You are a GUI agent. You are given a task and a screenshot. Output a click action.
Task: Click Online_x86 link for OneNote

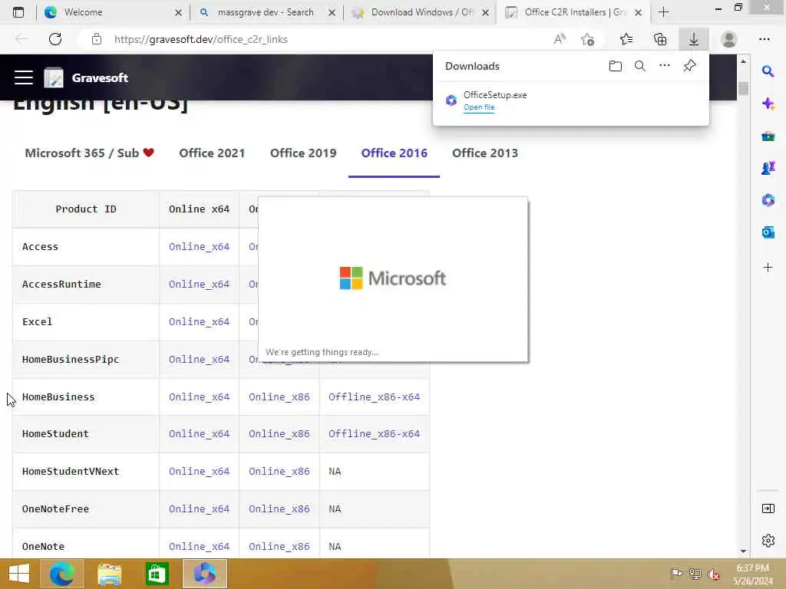coord(279,546)
